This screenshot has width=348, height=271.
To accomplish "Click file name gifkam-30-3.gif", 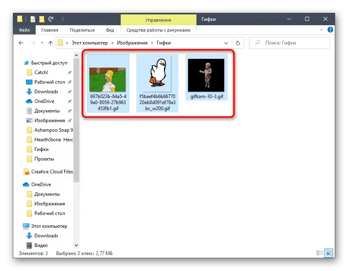I will click(206, 96).
